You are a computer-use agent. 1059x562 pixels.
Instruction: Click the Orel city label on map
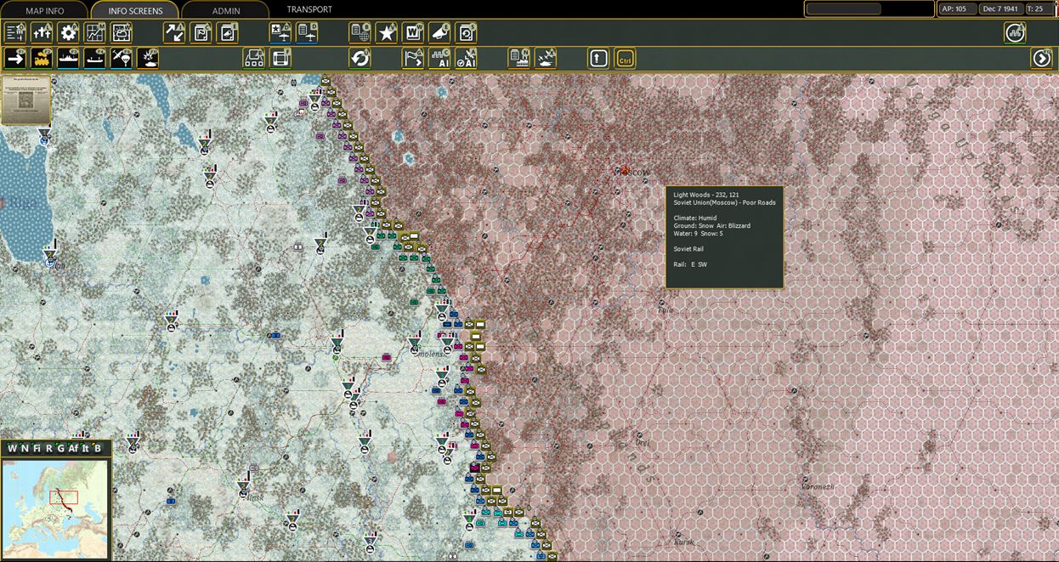pos(642,442)
